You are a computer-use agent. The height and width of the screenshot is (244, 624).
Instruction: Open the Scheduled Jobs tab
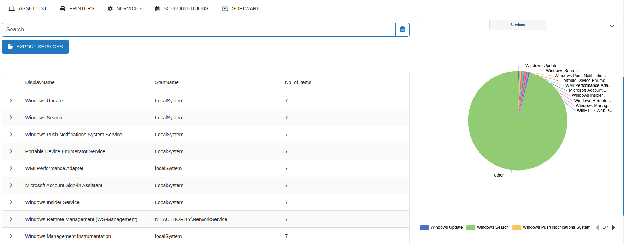182,8
